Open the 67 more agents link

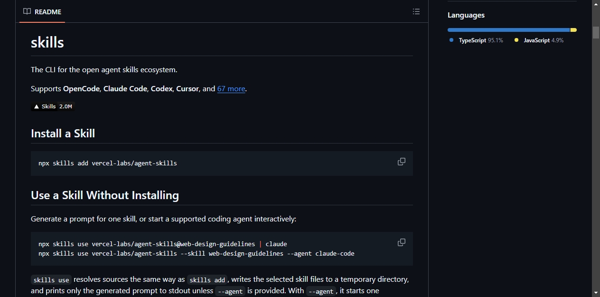pyautogui.click(x=231, y=88)
